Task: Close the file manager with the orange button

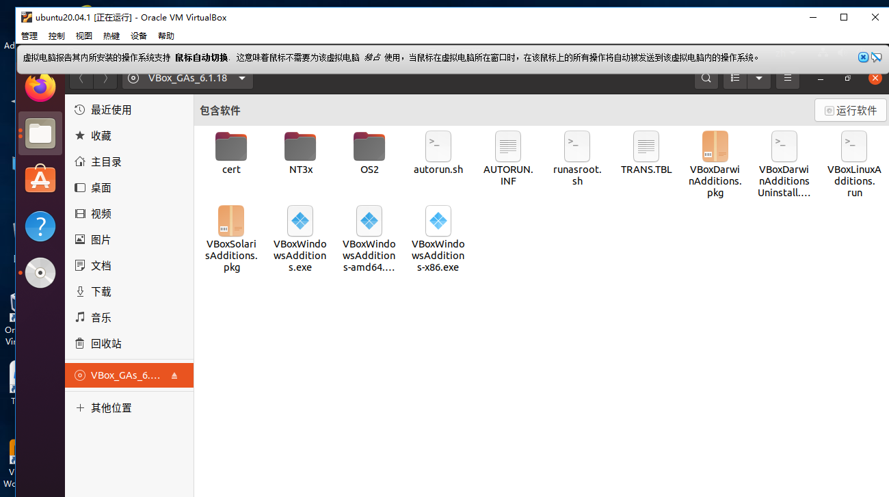Action: coord(875,78)
